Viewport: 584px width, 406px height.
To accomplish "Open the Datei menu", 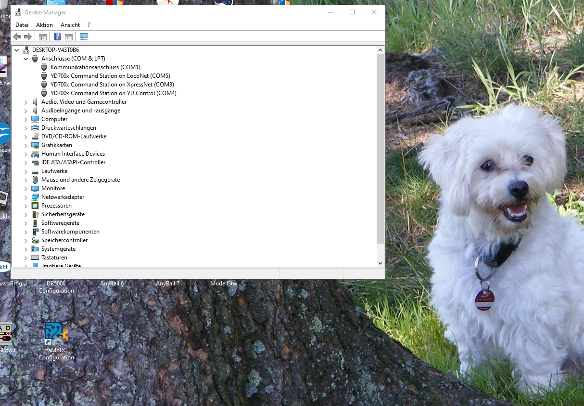I will coord(22,25).
